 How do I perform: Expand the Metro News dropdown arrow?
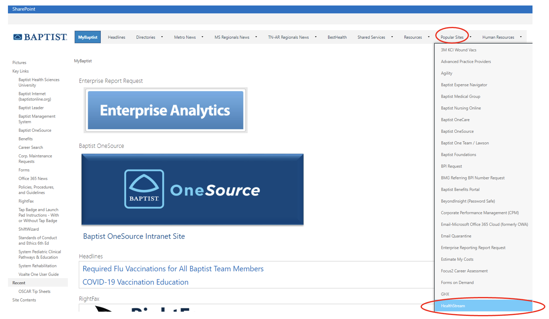[202, 37]
